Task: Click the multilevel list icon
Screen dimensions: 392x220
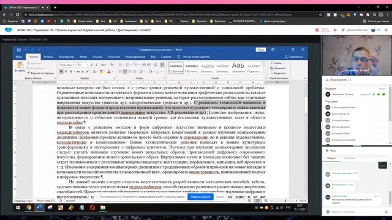Action: tap(135, 65)
